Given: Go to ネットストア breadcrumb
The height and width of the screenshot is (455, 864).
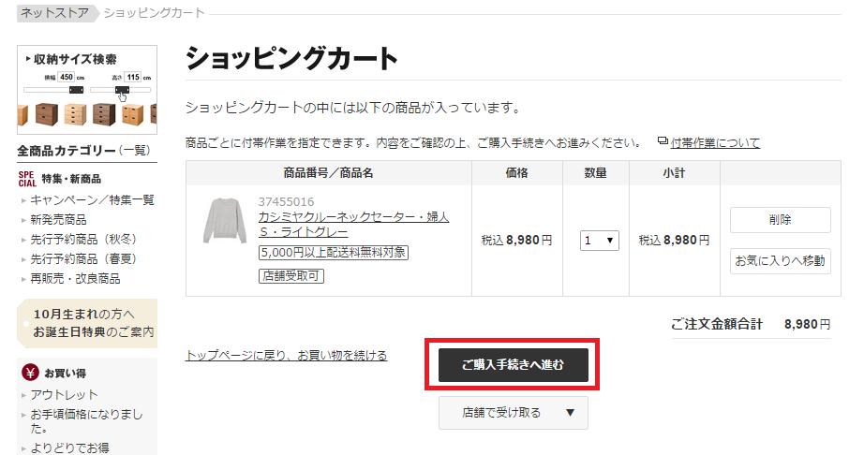Looking at the screenshot, I should tap(54, 13).
